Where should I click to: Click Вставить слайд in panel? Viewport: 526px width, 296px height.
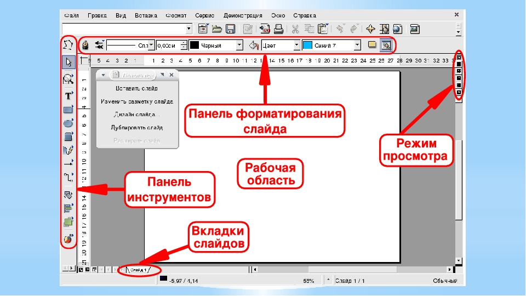pos(137,88)
